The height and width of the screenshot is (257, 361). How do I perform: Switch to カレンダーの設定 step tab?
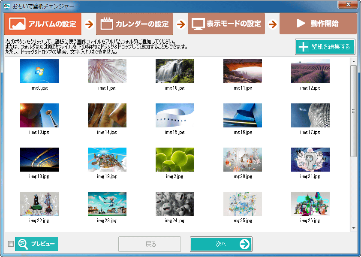[x=135, y=24]
